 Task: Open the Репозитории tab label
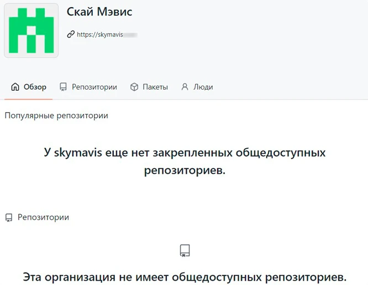pyautogui.click(x=94, y=87)
